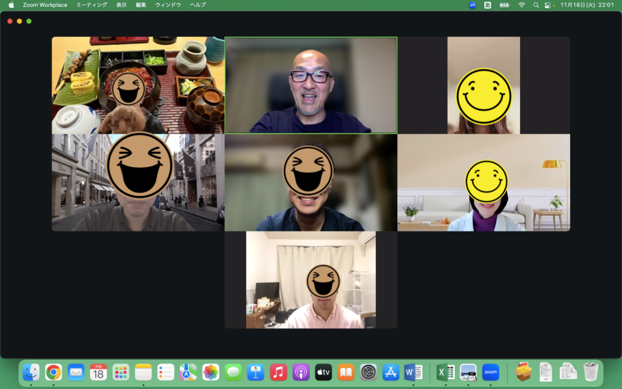Open Control Center in the menu bar

549,5
